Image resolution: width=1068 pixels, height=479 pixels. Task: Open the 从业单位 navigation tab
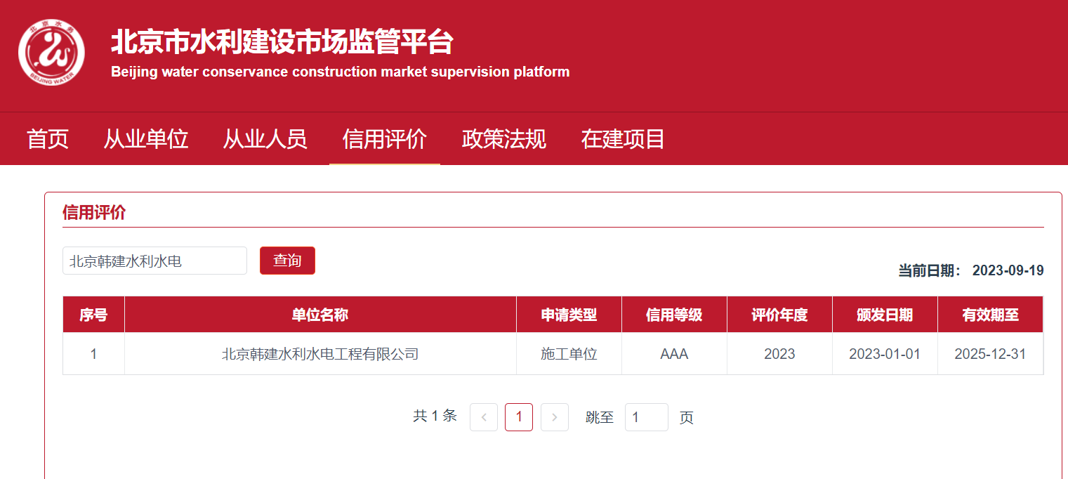coord(146,139)
